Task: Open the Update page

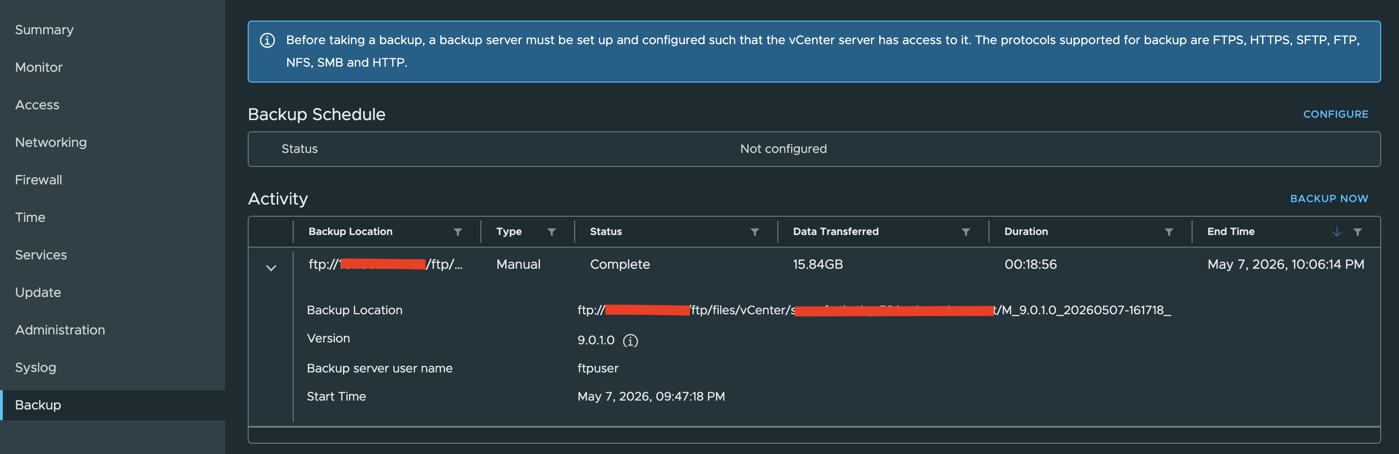Action: tap(38, 292)
